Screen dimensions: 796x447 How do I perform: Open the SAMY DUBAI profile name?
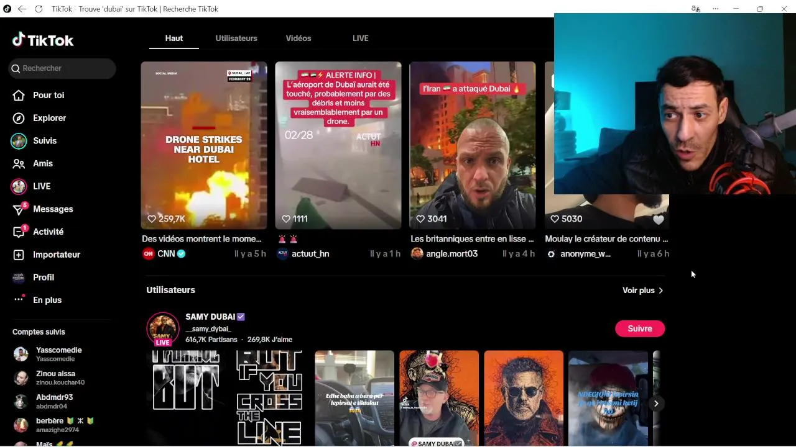coord(210,317)
